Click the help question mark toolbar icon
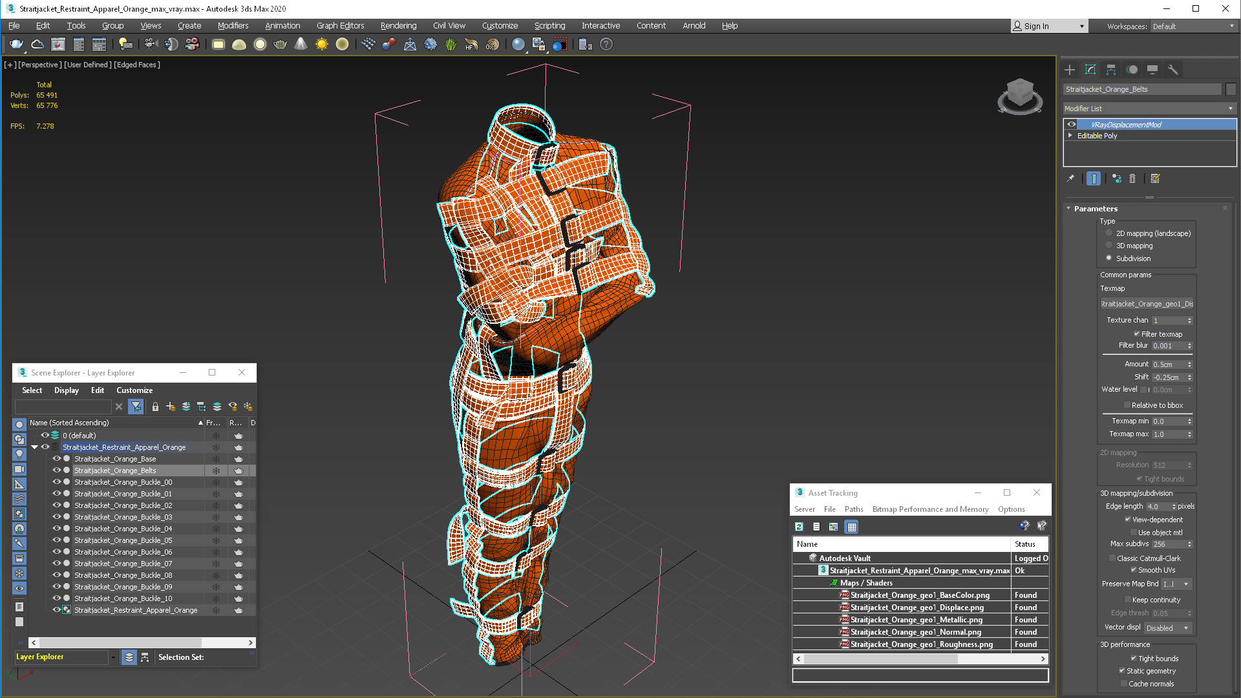Image resolution: width=1241 pixels, height=698 pixels. coord(606,44)
